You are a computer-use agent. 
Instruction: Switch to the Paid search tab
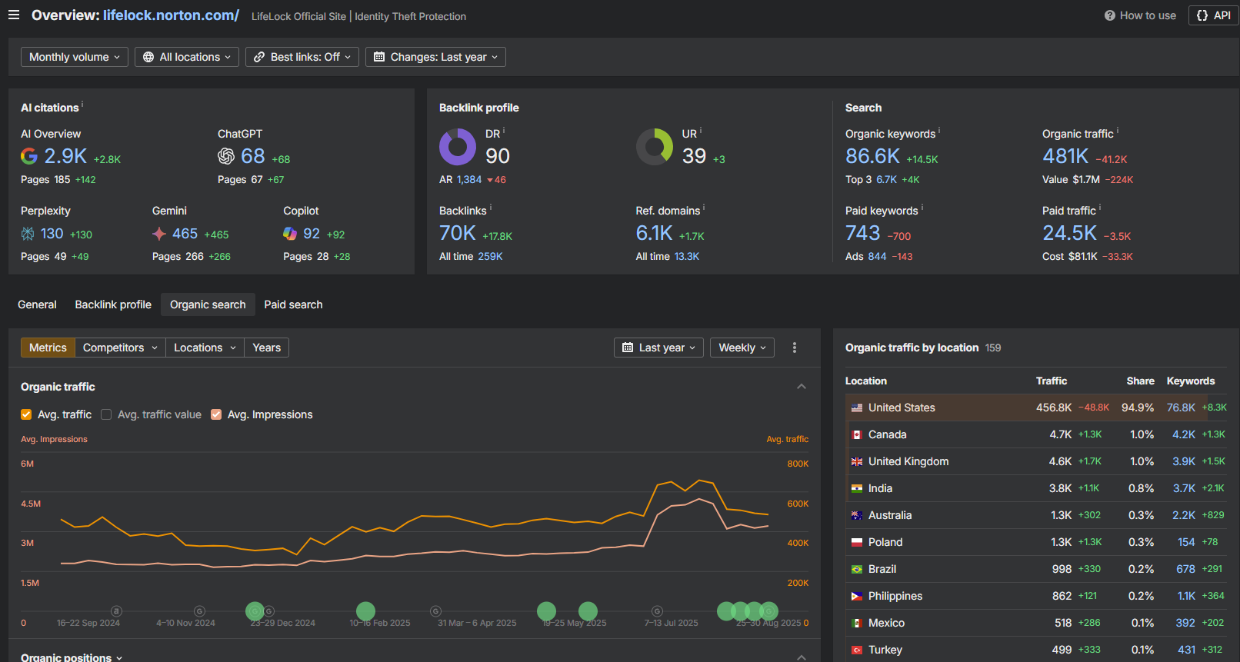293,304
